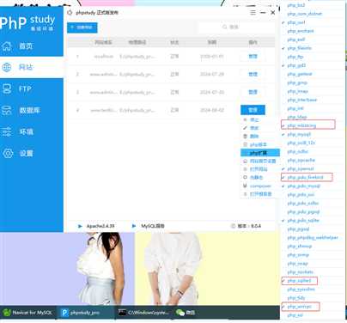Enable the php_intl extension
347x323 pixels.
click(x=295, y=108)
